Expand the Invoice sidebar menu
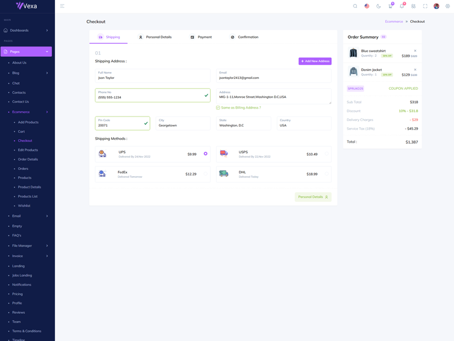Image resolution: width=454 pixels, height=341 pixels. pyautogui.click(x=26, y=256)
